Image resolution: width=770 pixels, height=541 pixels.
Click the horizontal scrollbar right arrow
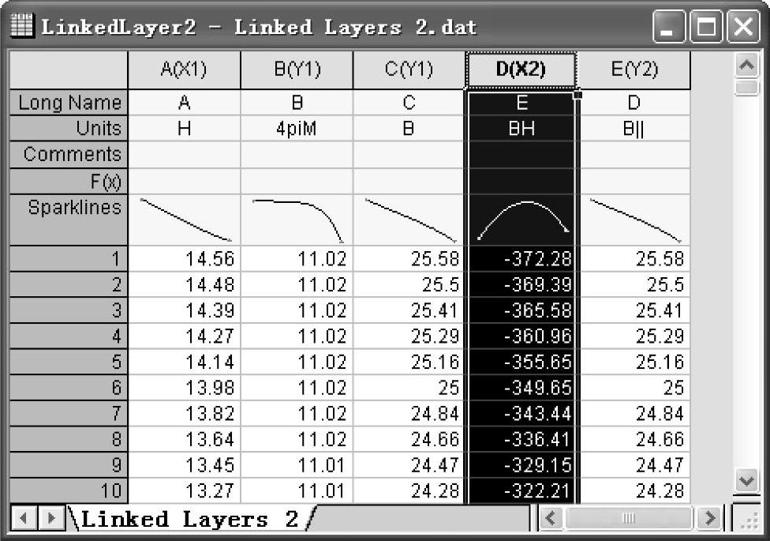(x=710, y=518)
